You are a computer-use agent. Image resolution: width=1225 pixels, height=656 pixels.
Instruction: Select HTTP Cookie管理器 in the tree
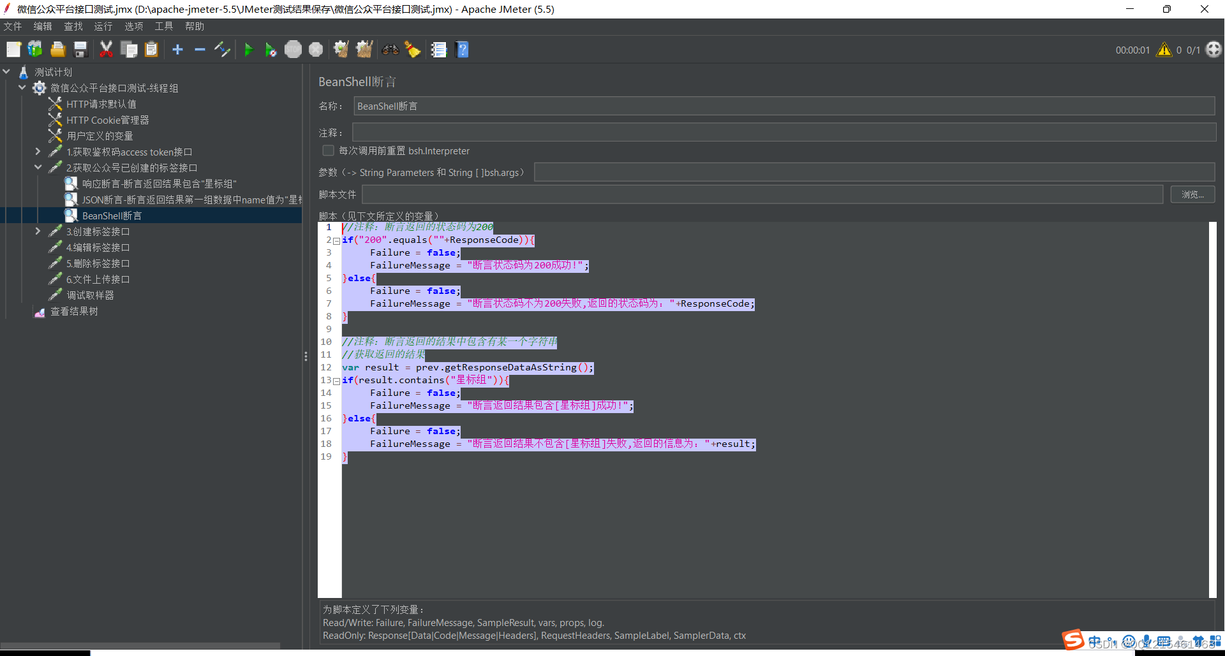click(x=108, y=120)
